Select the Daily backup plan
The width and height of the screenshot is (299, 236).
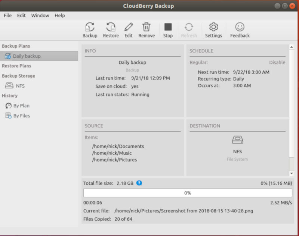(27, 56)
